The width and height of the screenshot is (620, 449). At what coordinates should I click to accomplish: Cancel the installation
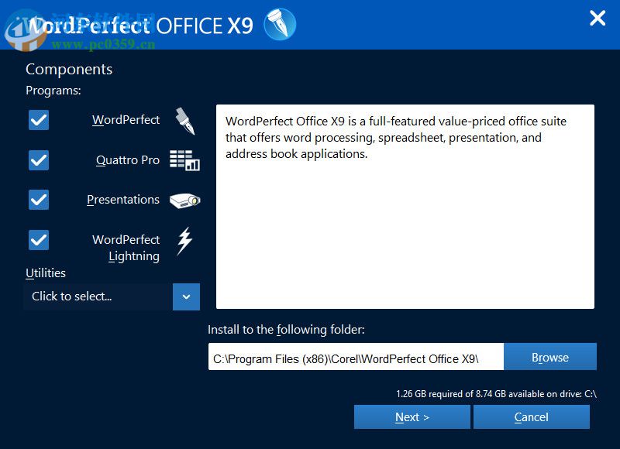[532, 416]
